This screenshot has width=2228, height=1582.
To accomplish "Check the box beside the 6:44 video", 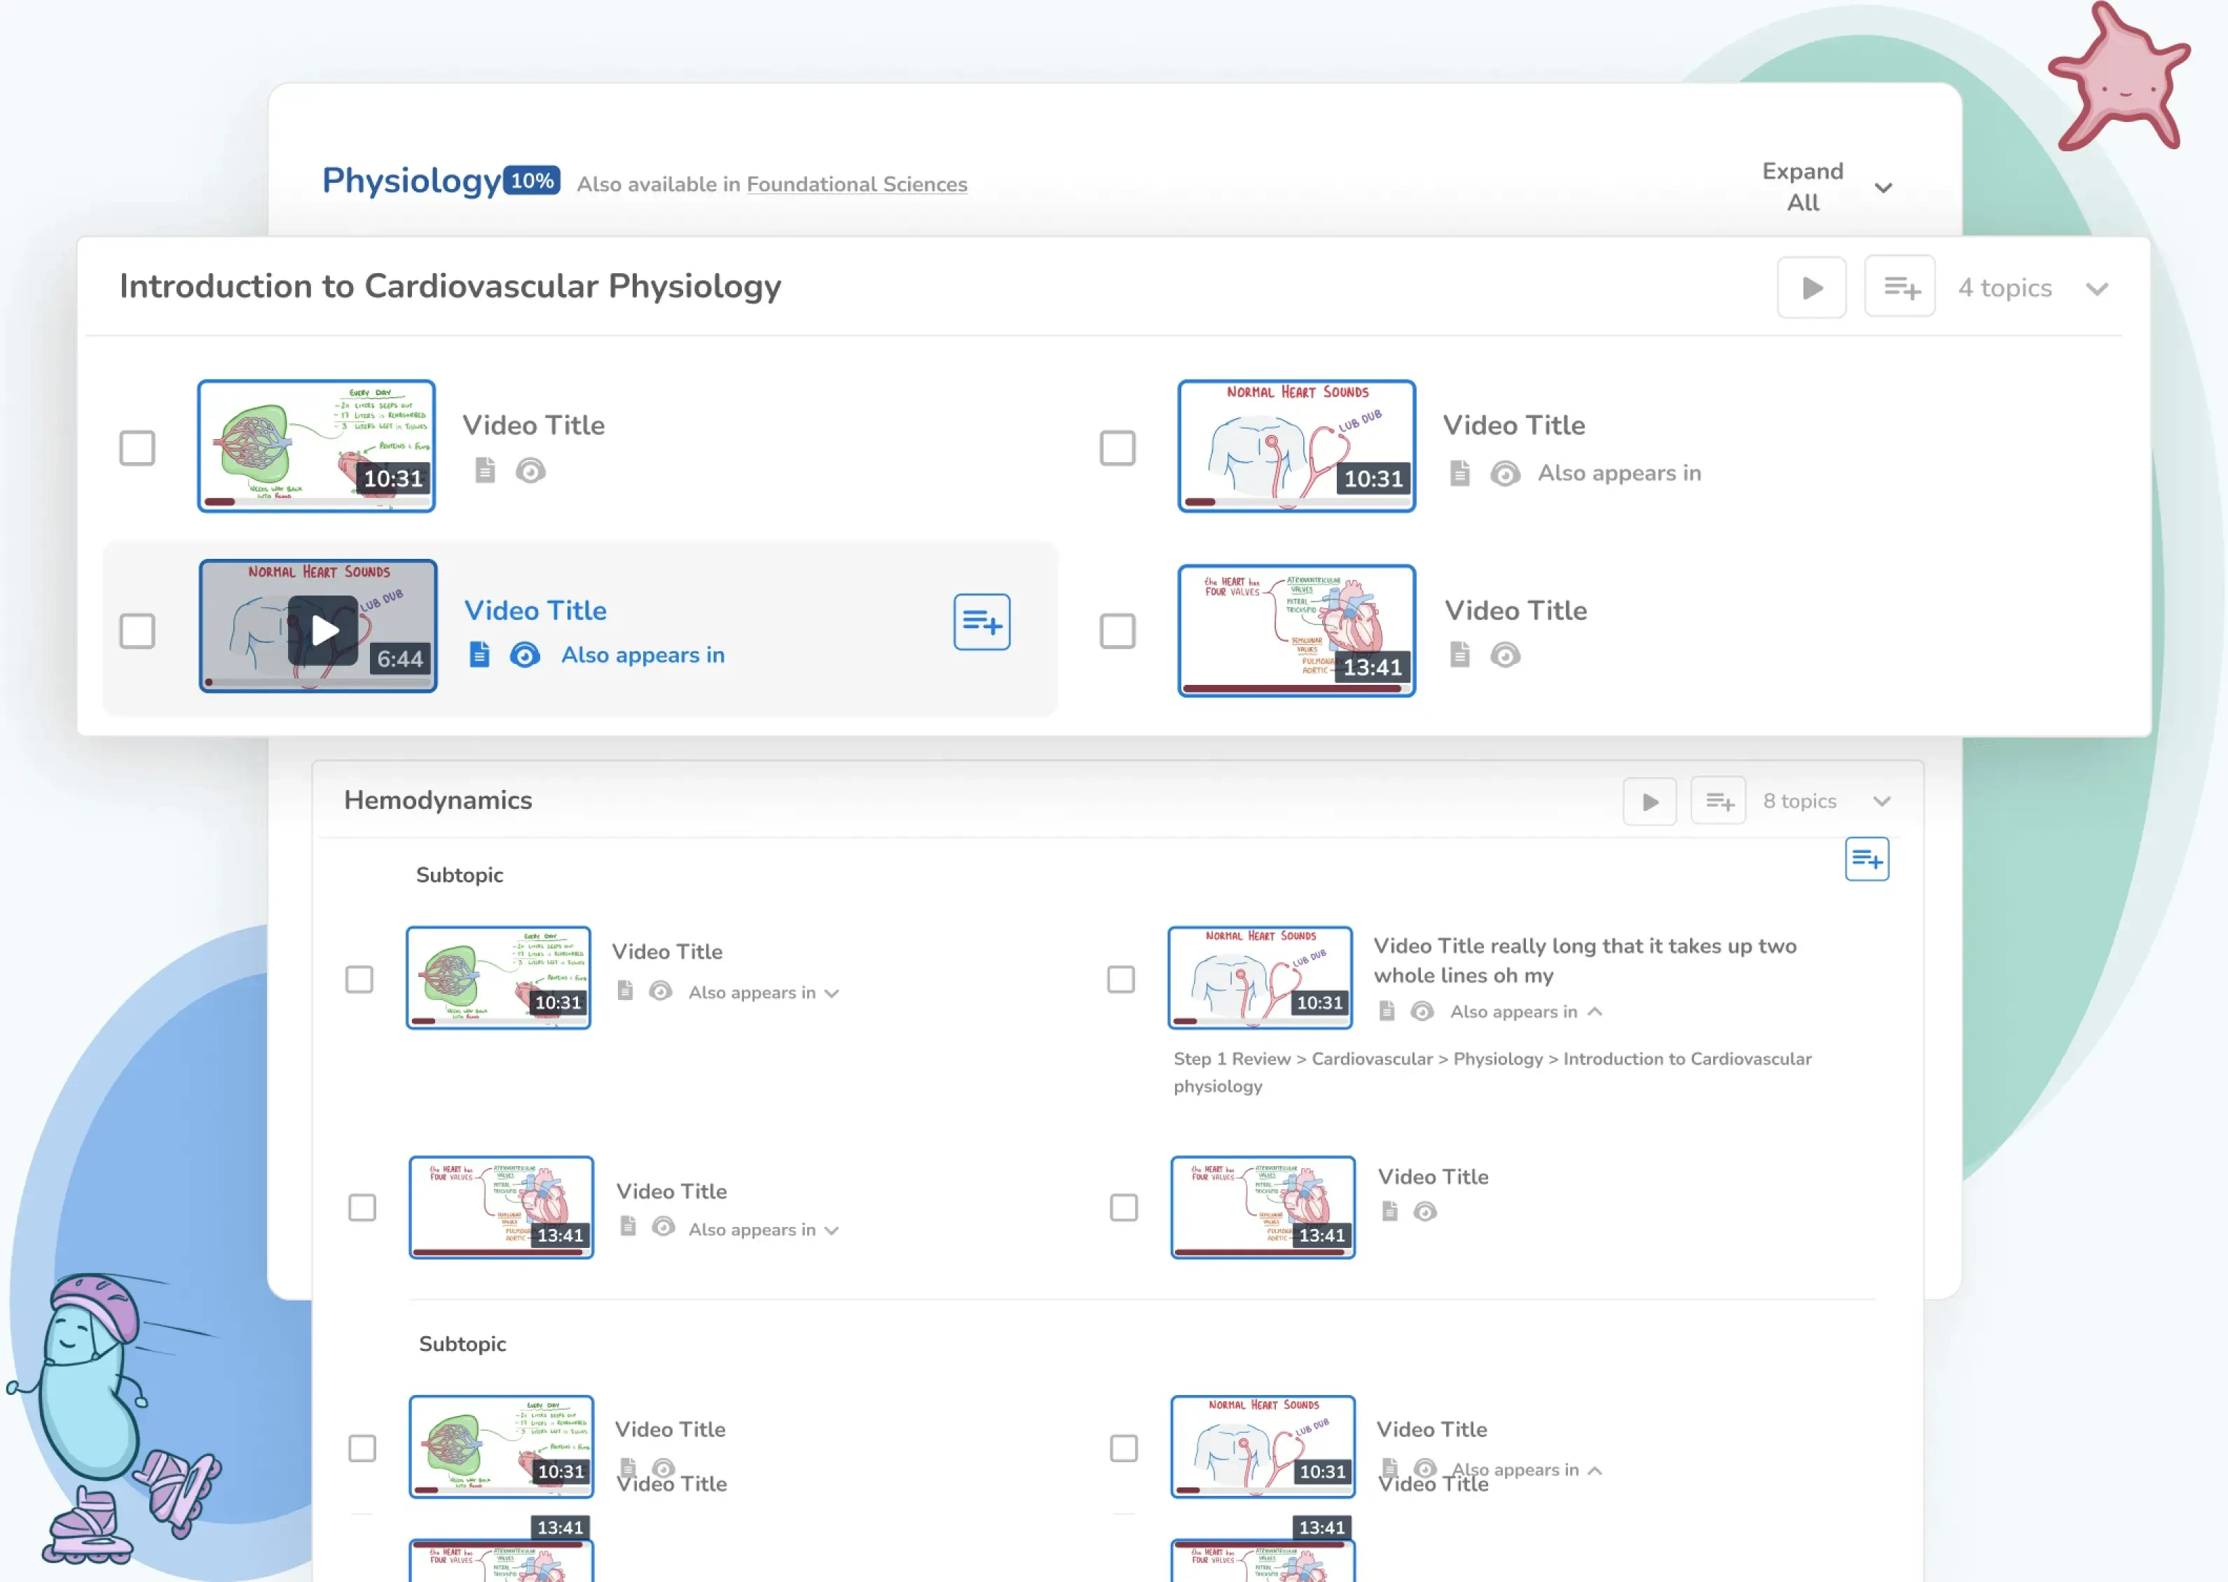I will (137, 630).
